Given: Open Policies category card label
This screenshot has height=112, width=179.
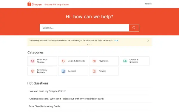Looking at the screenshot, I should click(x=102, y=71).
